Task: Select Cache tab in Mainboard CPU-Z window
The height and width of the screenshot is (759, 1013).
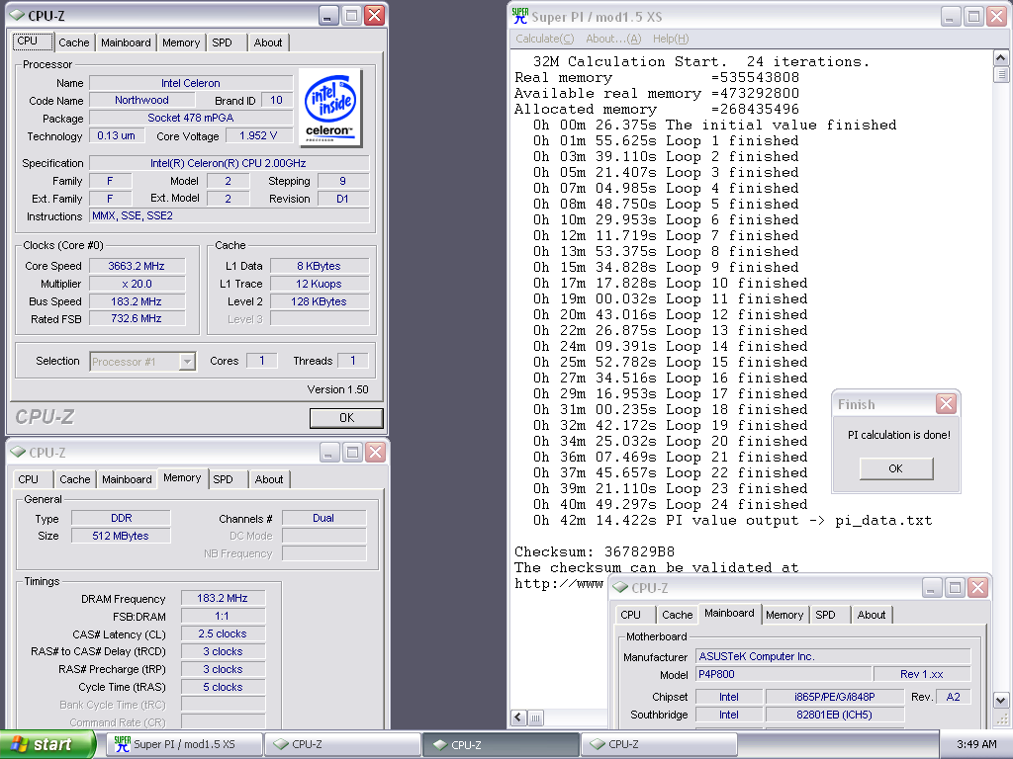Action: click(677, 615)
